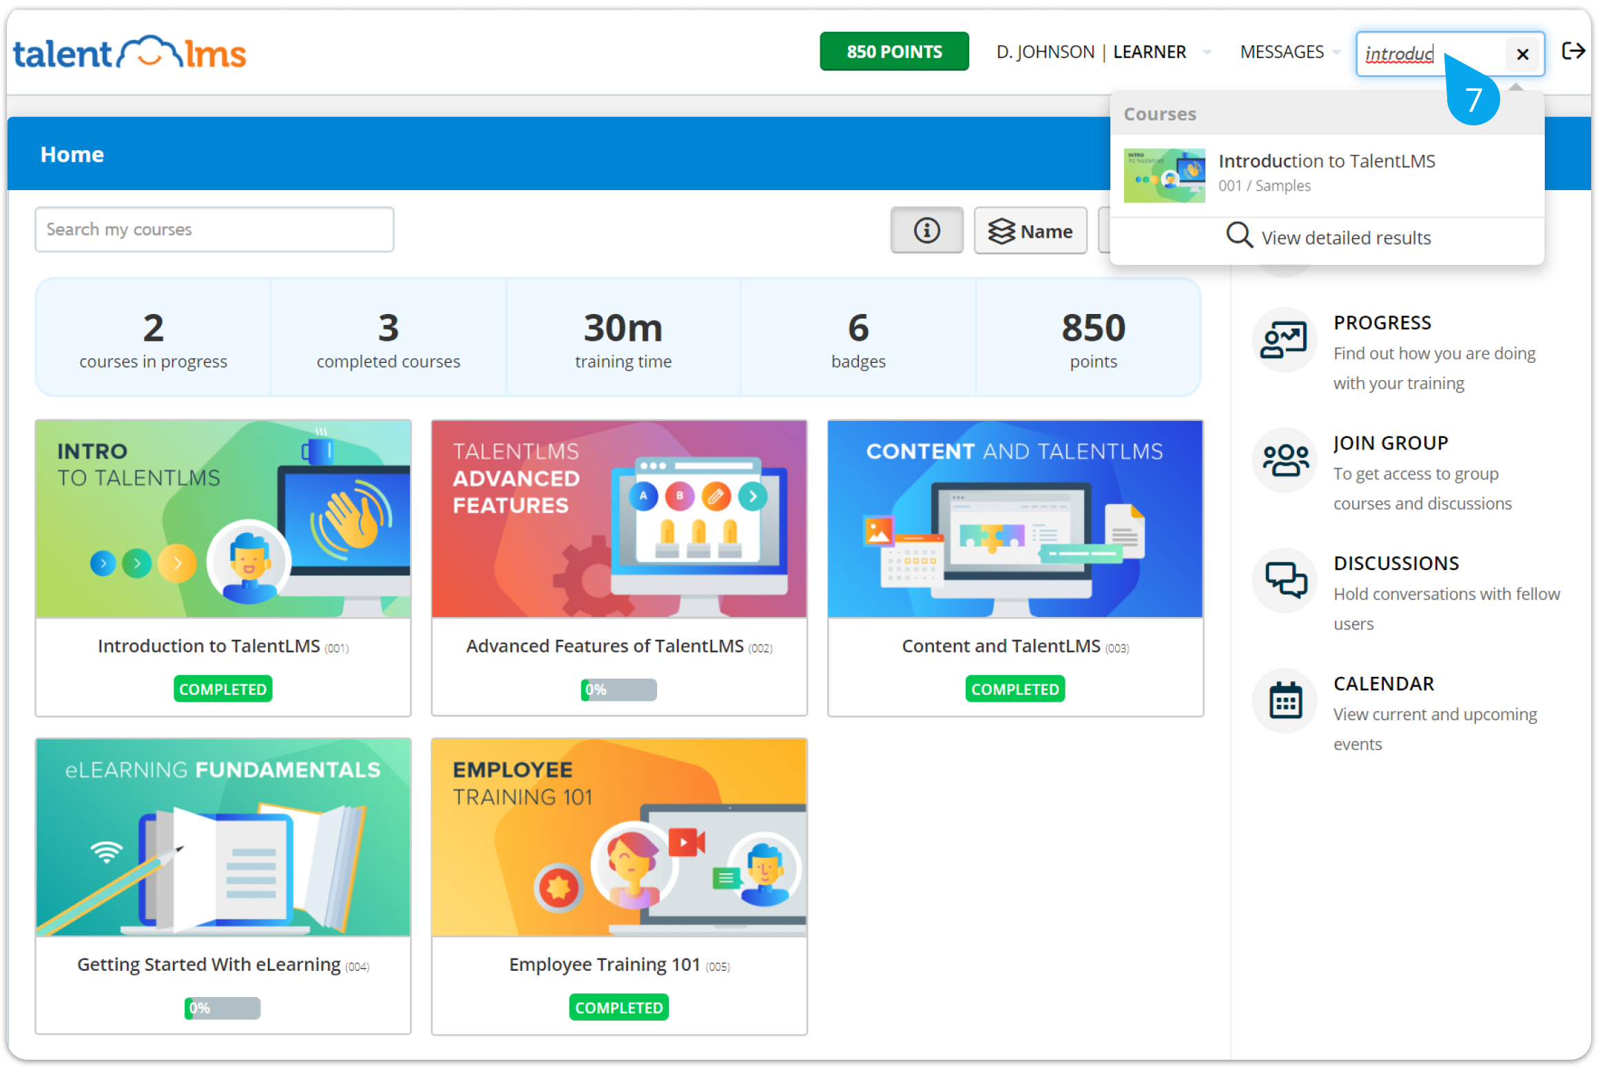This screenshot has height=1068, width=1598.
Task: Open the eLearning Fundamentals course image
Action: click(223, 837)
